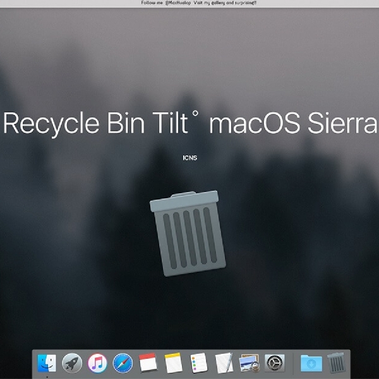
Task: Click the 'Follow me @MaxHuolop' banner text
Action: tap(166, 3)
